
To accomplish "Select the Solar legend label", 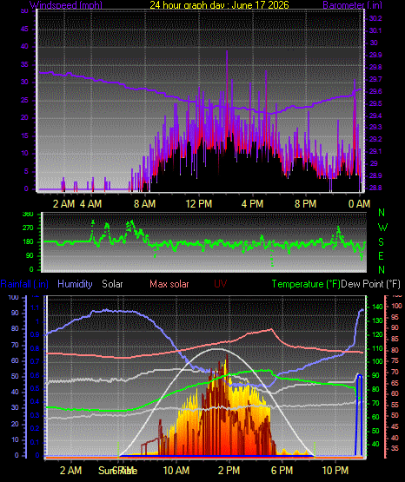I will 112,284.
